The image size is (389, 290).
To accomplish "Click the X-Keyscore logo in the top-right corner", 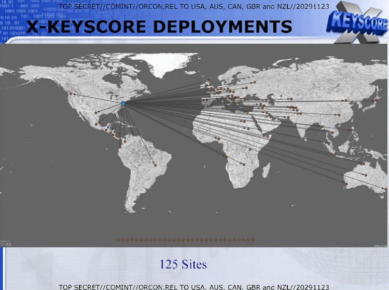I will (357, 22).
